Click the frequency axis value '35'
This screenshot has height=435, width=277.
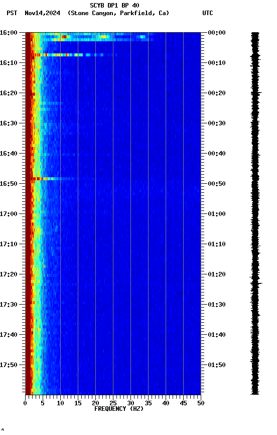click(148, 403)
